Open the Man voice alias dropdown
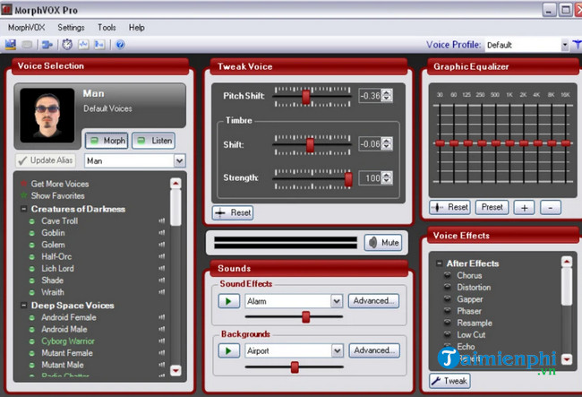This screenshot has height=397, width=582. 180,160
